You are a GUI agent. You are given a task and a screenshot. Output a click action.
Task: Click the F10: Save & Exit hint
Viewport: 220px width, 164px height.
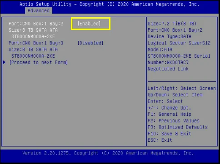pos(170,134)
